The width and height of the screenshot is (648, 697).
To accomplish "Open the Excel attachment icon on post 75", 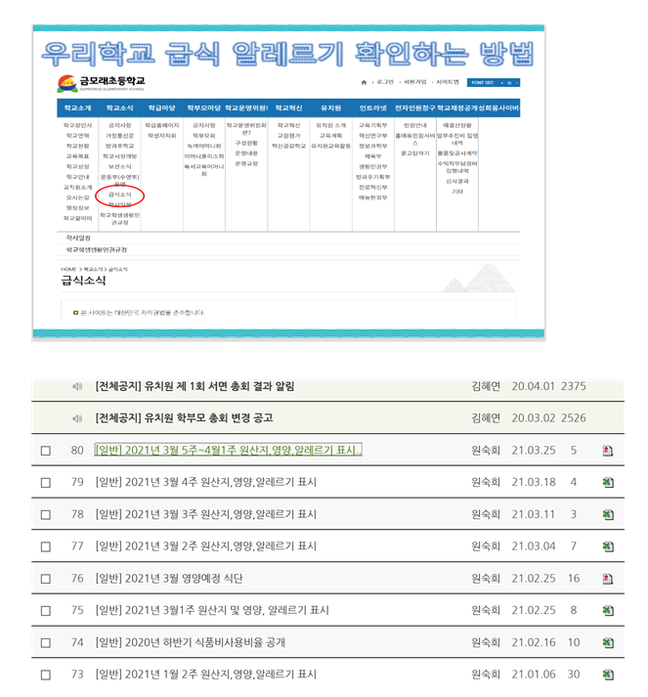I will click(608, 610).
